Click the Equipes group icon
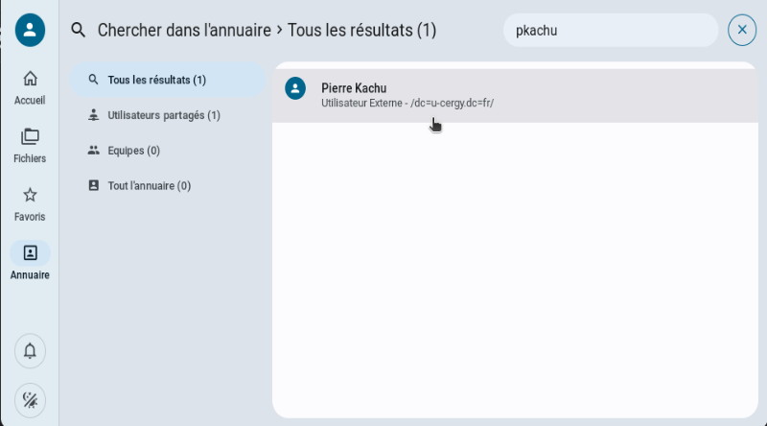Image resolution: width=767 pixels, height=426 pixels. 94,151
